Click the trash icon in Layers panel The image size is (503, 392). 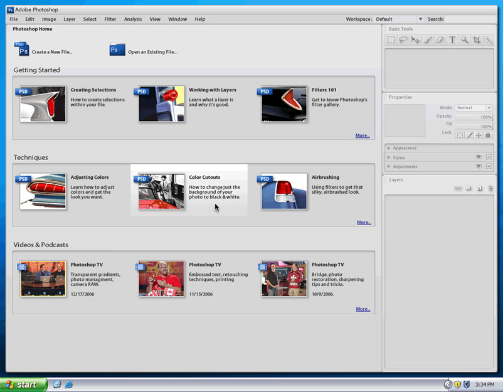pos(490,188)
